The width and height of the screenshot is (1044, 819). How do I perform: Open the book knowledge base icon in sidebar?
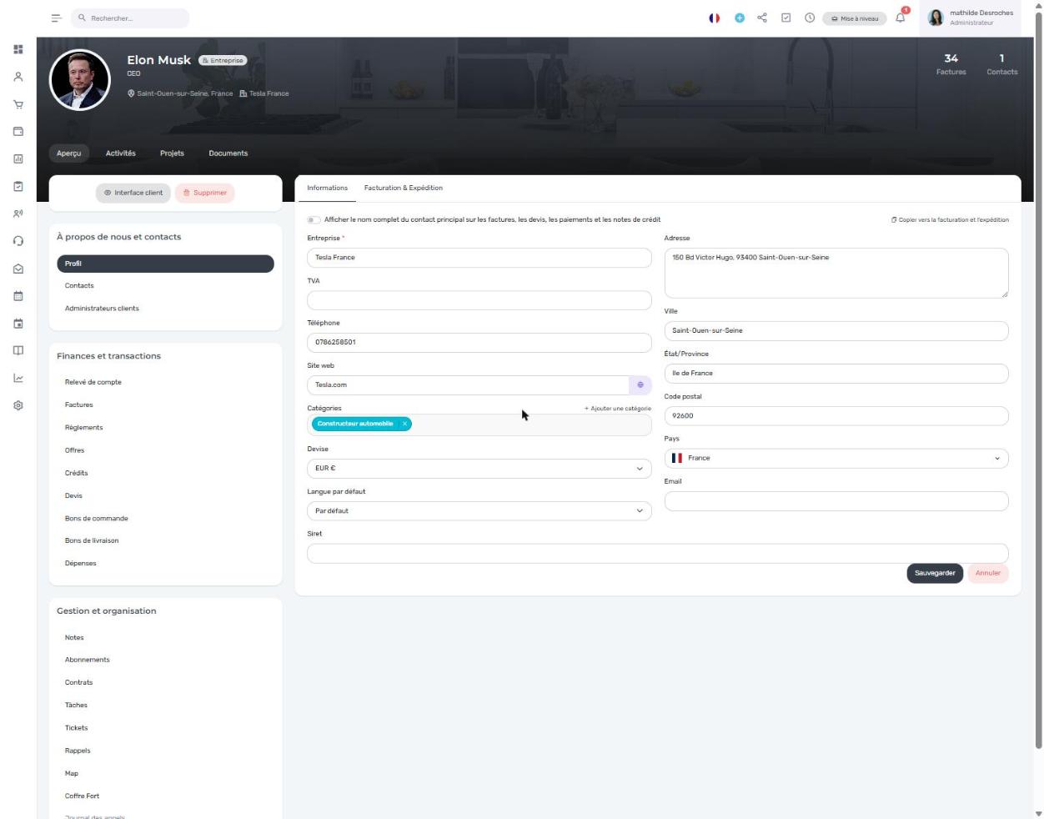pos(18,350)
